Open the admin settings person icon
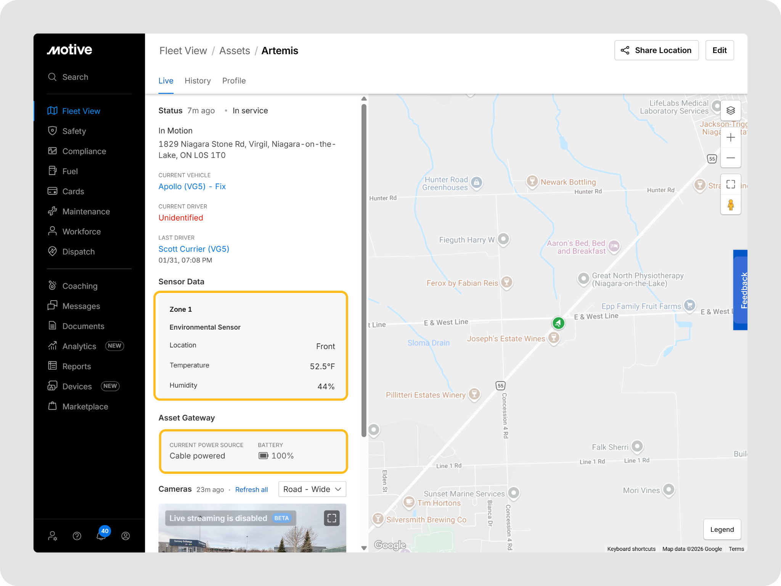 coord(53,536)
